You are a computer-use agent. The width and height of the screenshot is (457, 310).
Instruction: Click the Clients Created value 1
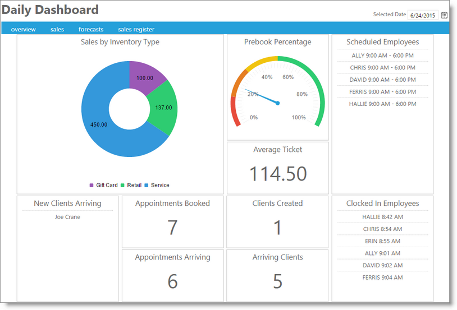[277, 228]
